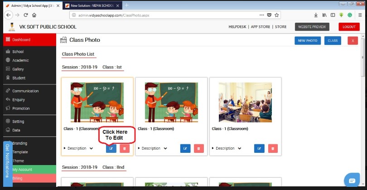Open the Firefox hamburger menu
This screenshot has height=190, width=367.
(360, 15)
